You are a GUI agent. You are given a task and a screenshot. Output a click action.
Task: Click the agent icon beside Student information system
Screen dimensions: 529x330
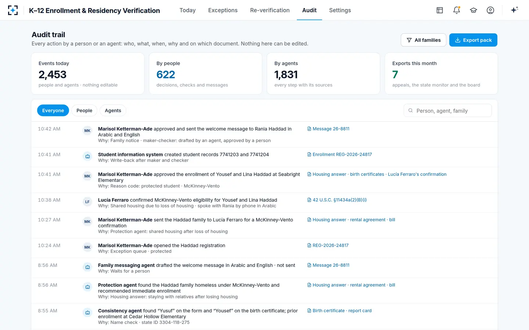(x=87, y=156)
